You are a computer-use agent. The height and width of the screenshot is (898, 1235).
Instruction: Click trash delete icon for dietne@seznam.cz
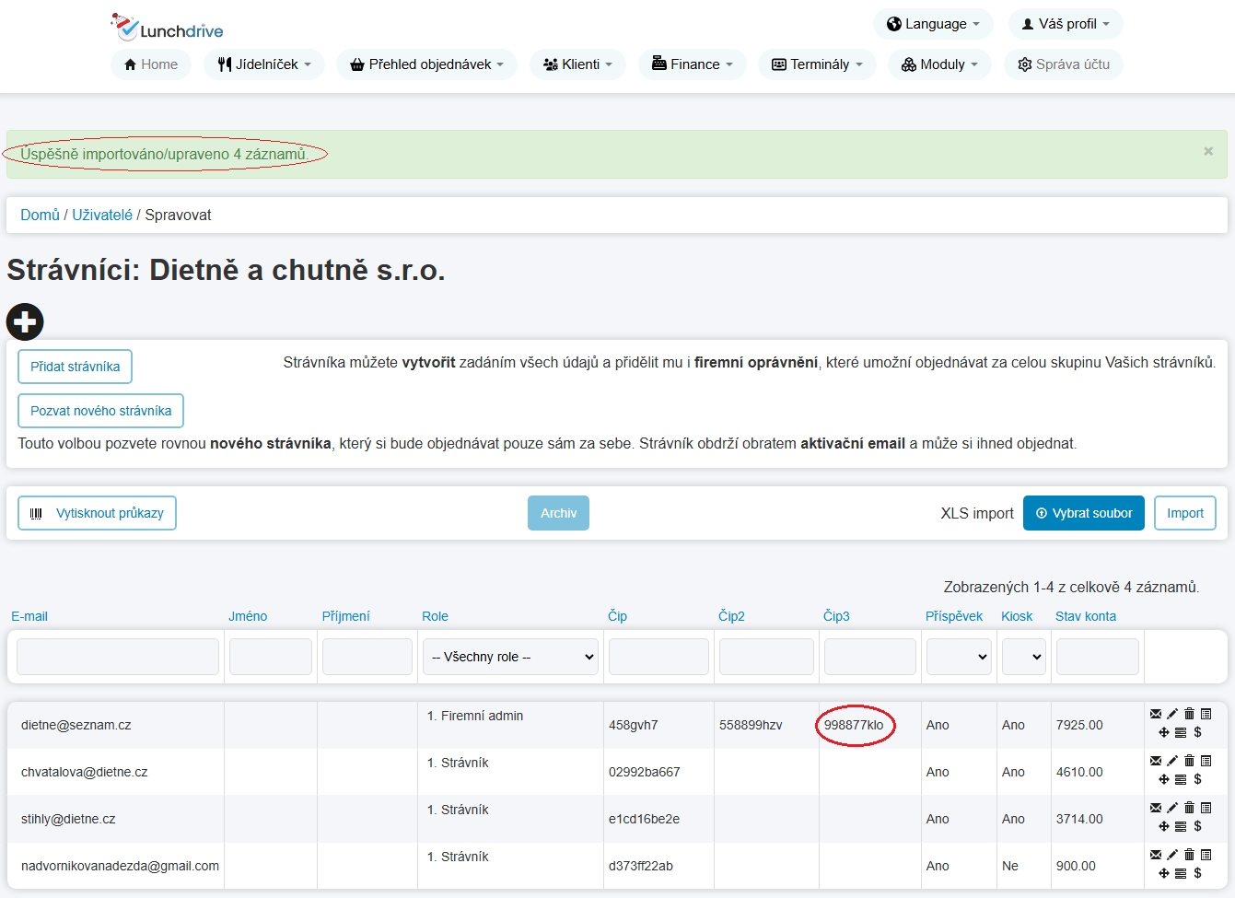pyautogui.click(x=1189, y=714)
